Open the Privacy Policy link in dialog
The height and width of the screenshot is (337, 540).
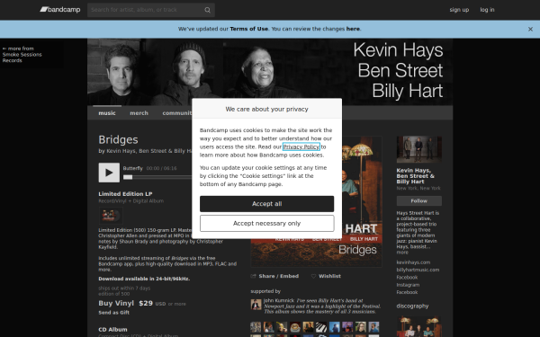tap(301, 146)
